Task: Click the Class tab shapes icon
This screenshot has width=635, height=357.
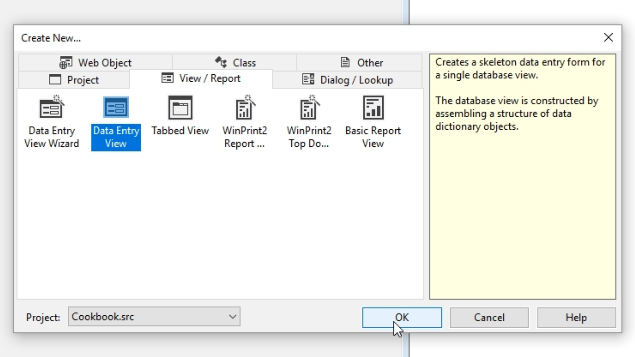Action: click(x=221, y=62)
